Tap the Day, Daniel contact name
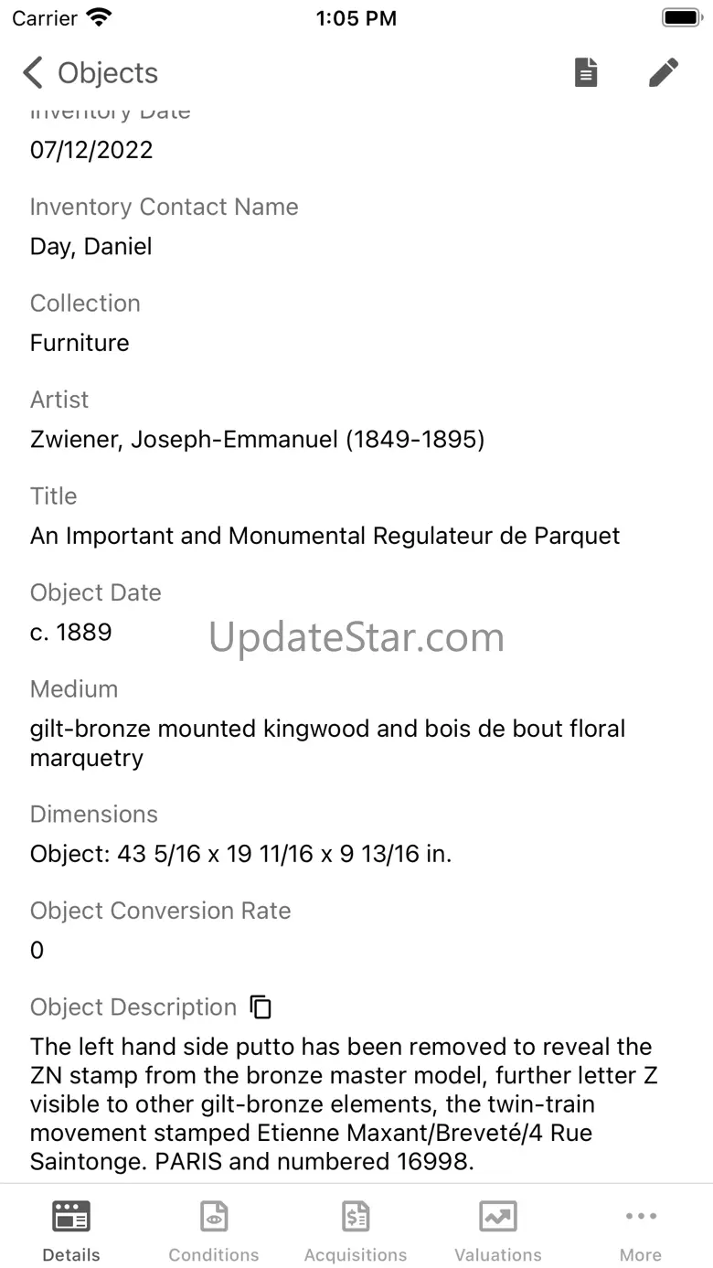Image resolution: width=713 pixels, height=1268 pixels. tap(90, 247)
